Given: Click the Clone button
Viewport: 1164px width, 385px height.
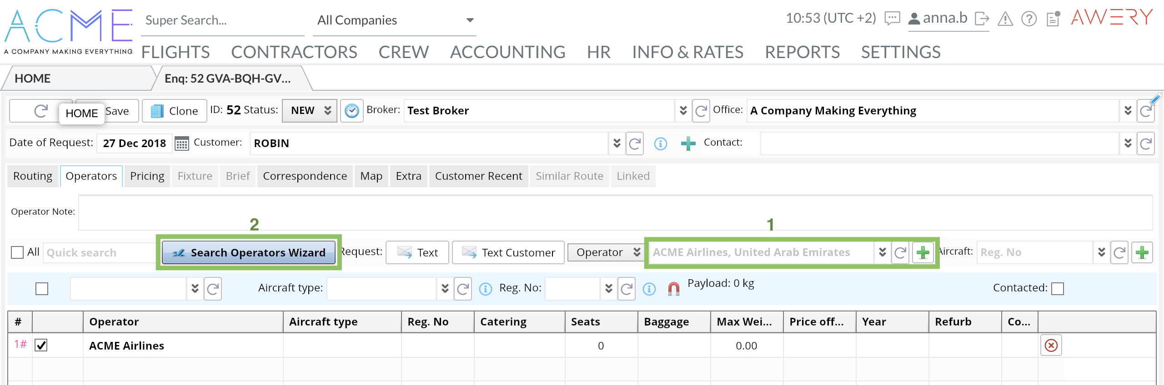Looking at the screenshot, I should (x=175, y=111).
